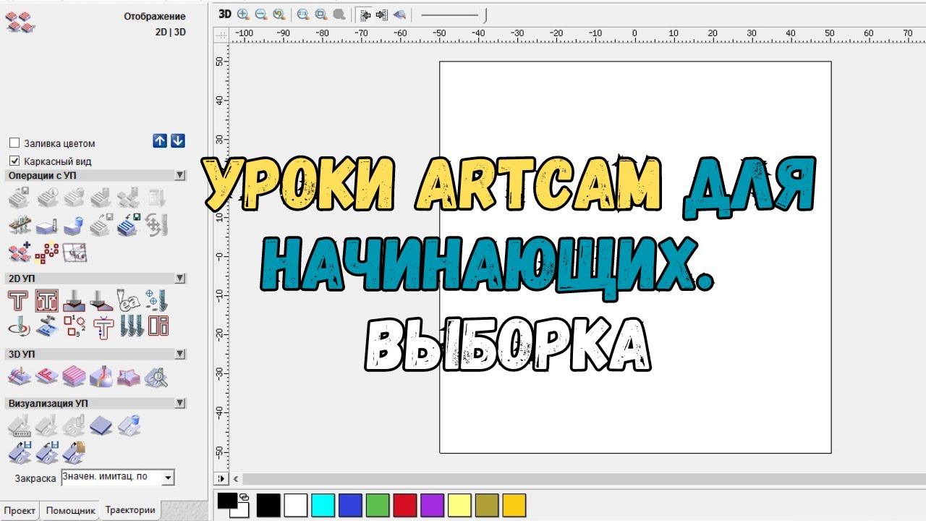Viewport: 926px width, 521px height.
Task: Collapse the 2D УП section
Action: point(179,279)
